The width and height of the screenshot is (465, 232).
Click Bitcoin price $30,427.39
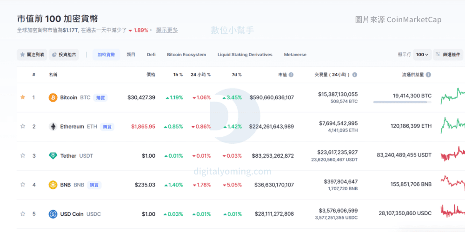[x=141, y=97]
